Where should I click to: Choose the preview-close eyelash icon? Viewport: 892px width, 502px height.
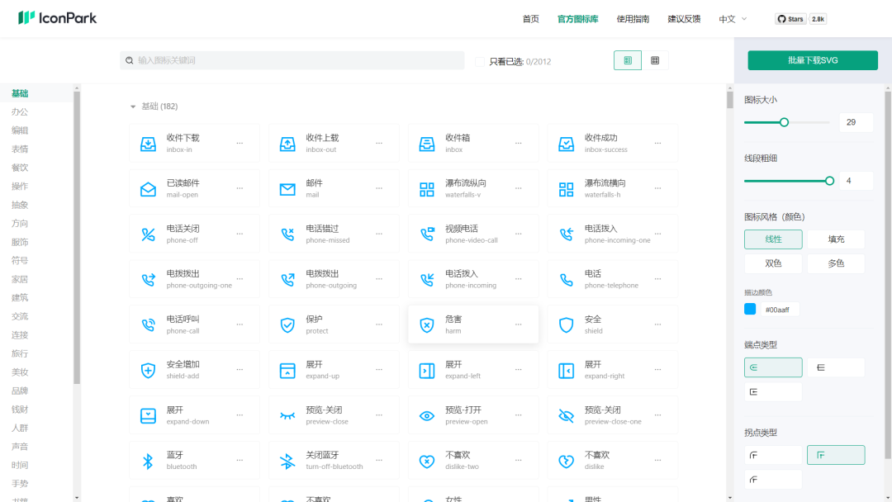[x=287, y=415]
